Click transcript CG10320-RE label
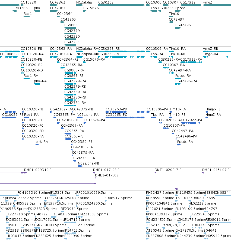The image size is (231, 240). pyautogui.click(x=31, y=59)
